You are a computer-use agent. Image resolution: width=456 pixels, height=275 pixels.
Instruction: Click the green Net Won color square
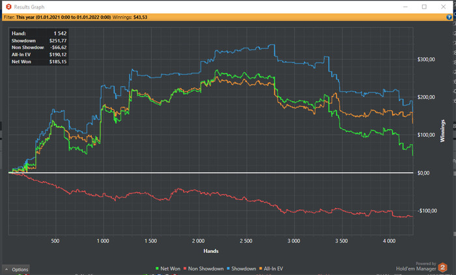[x=158, y=268]
